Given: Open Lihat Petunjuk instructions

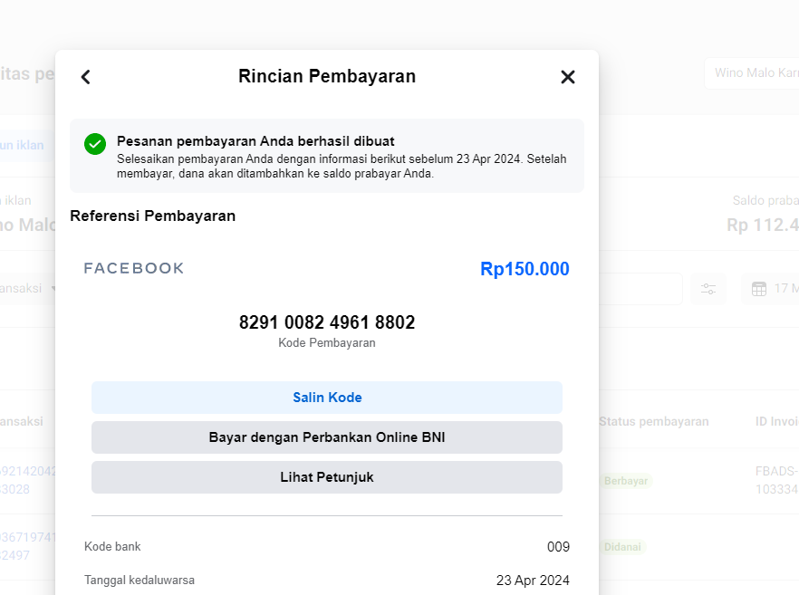Looking at the screenshot, I should [x=326, y=477].
